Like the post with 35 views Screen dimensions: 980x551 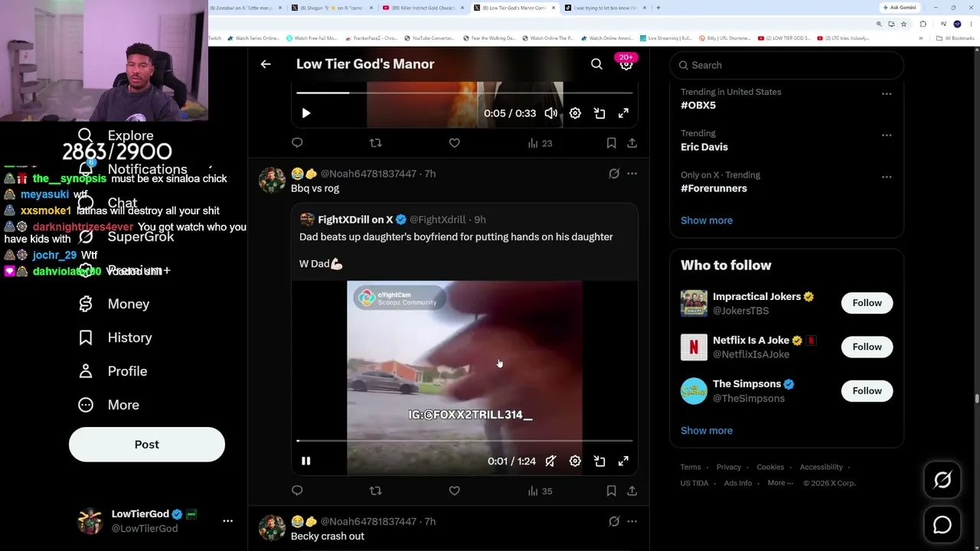tap(454, 491)
